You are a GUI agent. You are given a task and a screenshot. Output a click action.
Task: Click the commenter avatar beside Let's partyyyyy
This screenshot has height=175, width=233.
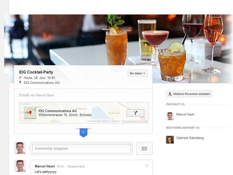pos(20,166)
